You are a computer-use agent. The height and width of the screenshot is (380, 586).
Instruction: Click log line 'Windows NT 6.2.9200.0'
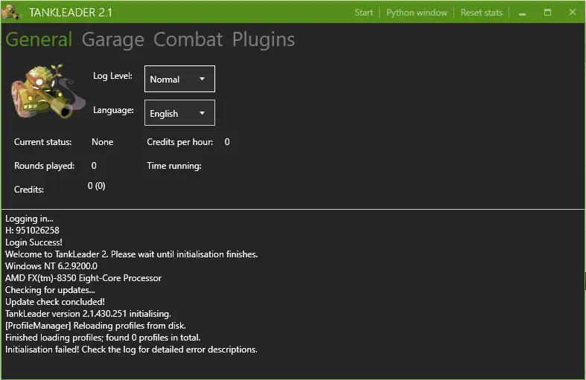point(51,266)
